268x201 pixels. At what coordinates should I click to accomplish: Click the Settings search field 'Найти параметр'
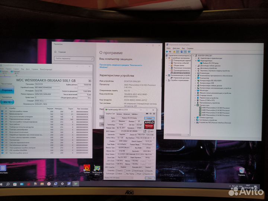[74, 58]
